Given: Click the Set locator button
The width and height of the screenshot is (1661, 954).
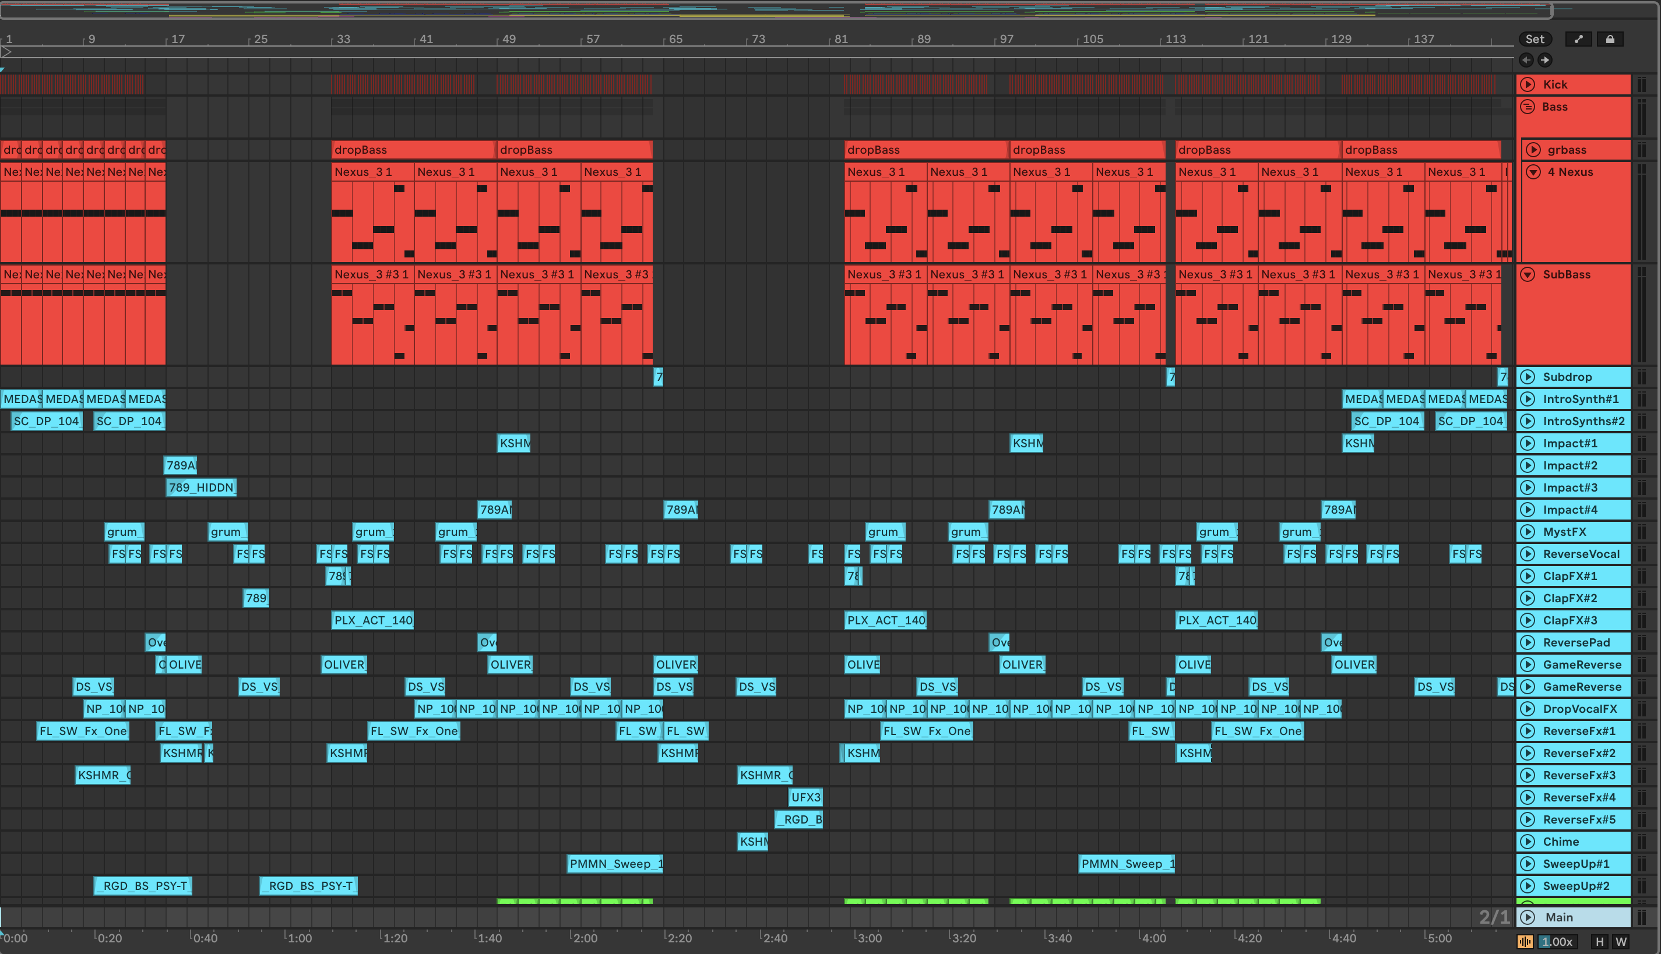Looking at the screenshot, I should click(1535, 40).
